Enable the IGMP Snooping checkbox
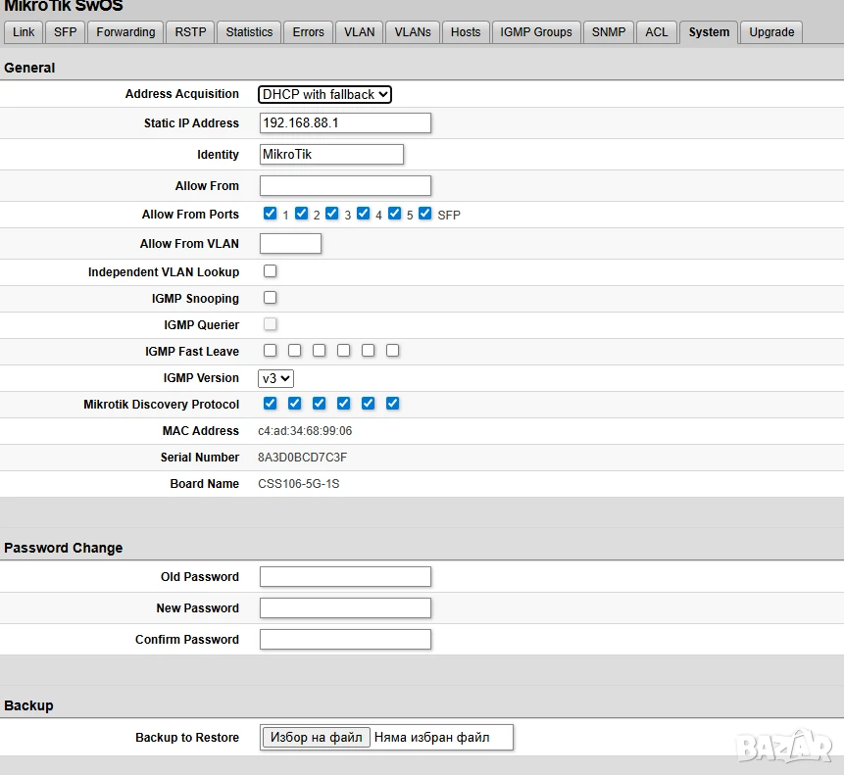 pos(271,298)
